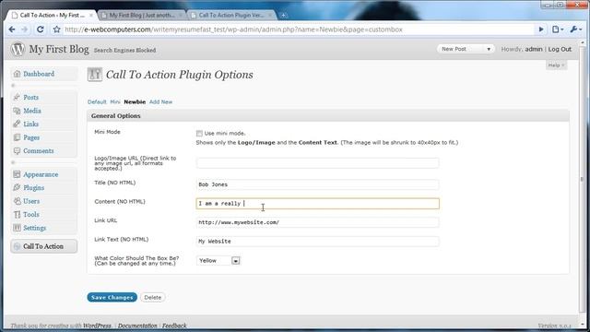Switch to My First Blog browser tab
590x332 pixels.
coord(142,15)
